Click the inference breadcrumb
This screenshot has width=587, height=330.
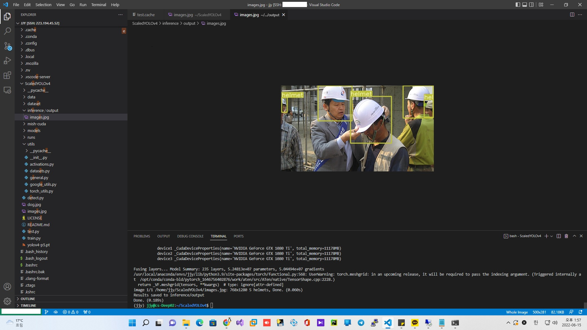tap(170, 23)
